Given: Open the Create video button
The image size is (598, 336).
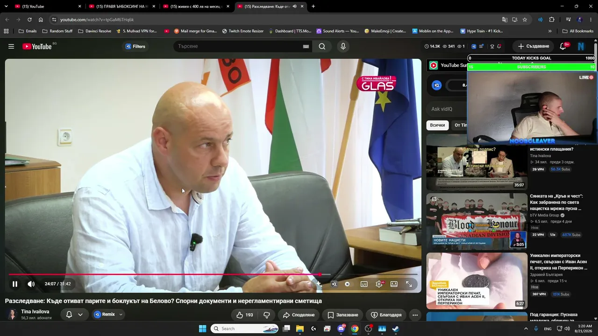Looking at the screenshot, I should pyautogui.click(x=534, y=46).
